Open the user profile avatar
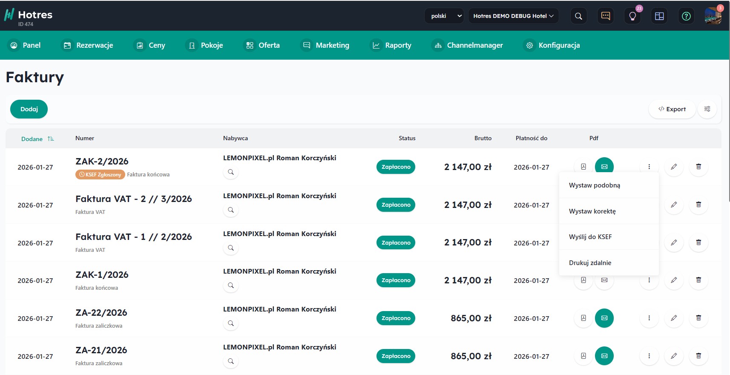 pyautogui.click(x=713, y=16)
